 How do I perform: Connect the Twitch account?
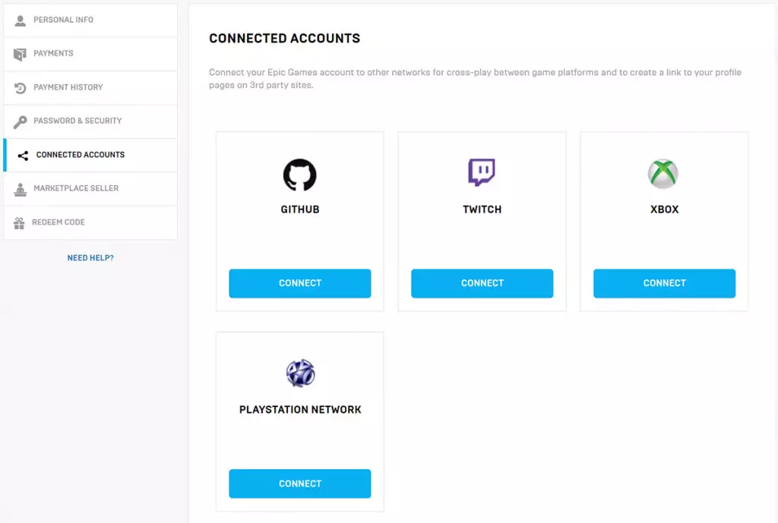[482, 283]
